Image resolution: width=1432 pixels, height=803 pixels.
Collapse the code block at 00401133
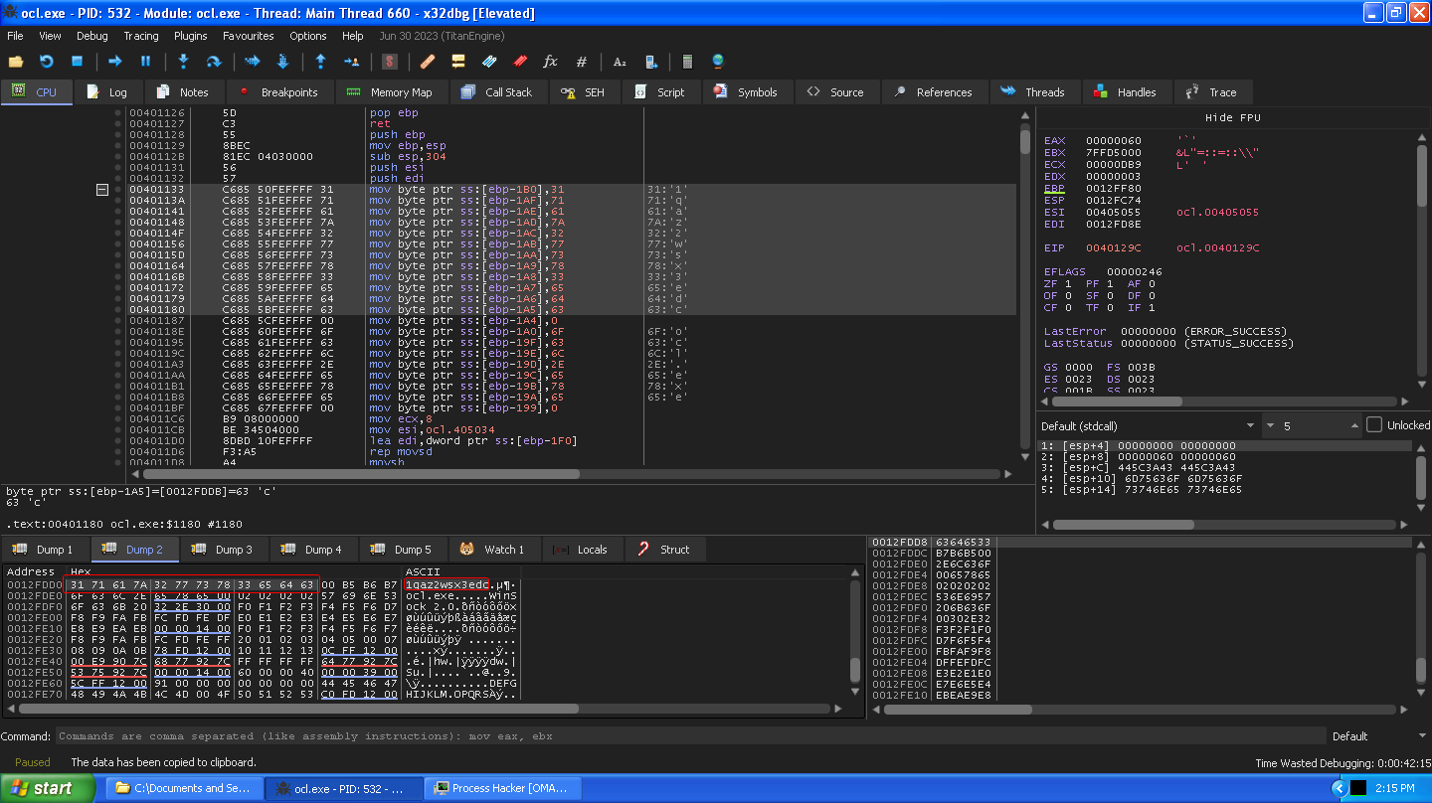[x=101, y=189]
